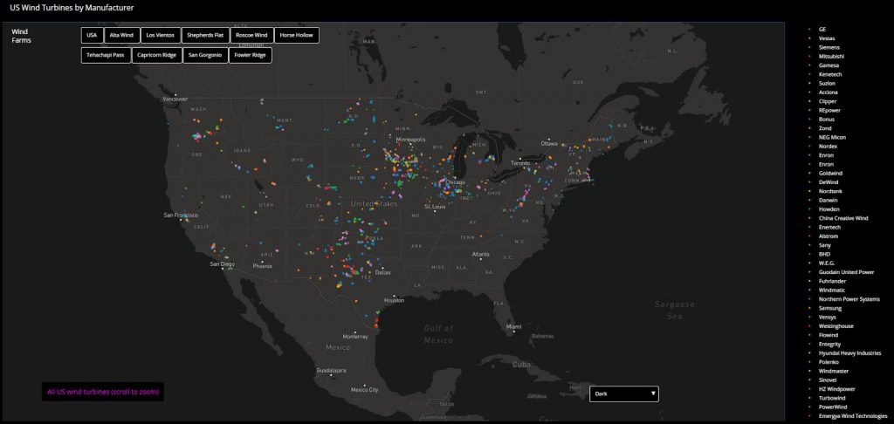Click the magenta 'All US wind turbines' annotation
894x424 pixels.
(103, 392)
